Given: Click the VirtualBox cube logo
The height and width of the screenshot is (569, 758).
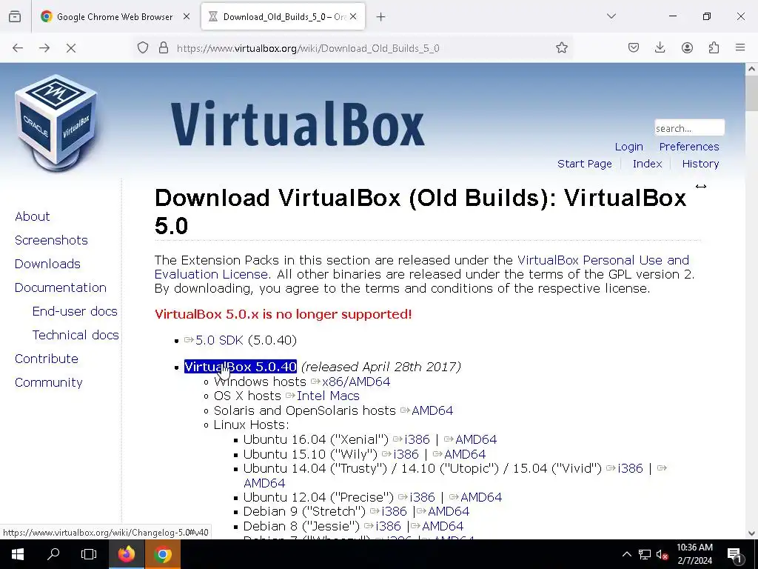Looking at the screenshot, I should [x=56, y=123].
